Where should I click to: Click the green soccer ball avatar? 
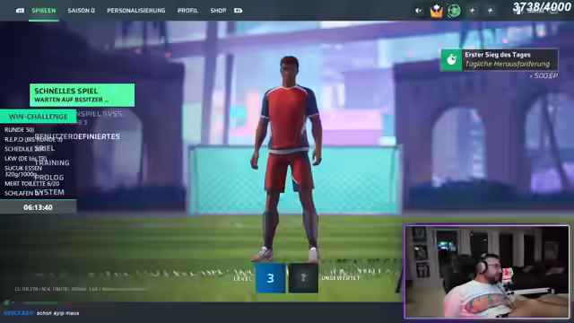[x=454, y=11]
